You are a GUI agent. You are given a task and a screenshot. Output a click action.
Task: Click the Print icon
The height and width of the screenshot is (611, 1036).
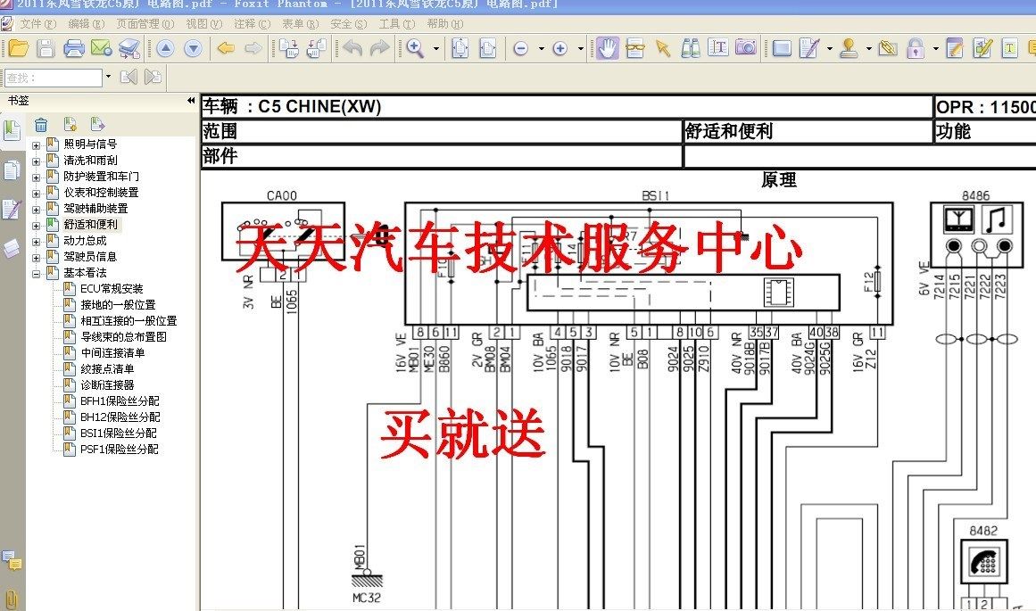point(74,48)
